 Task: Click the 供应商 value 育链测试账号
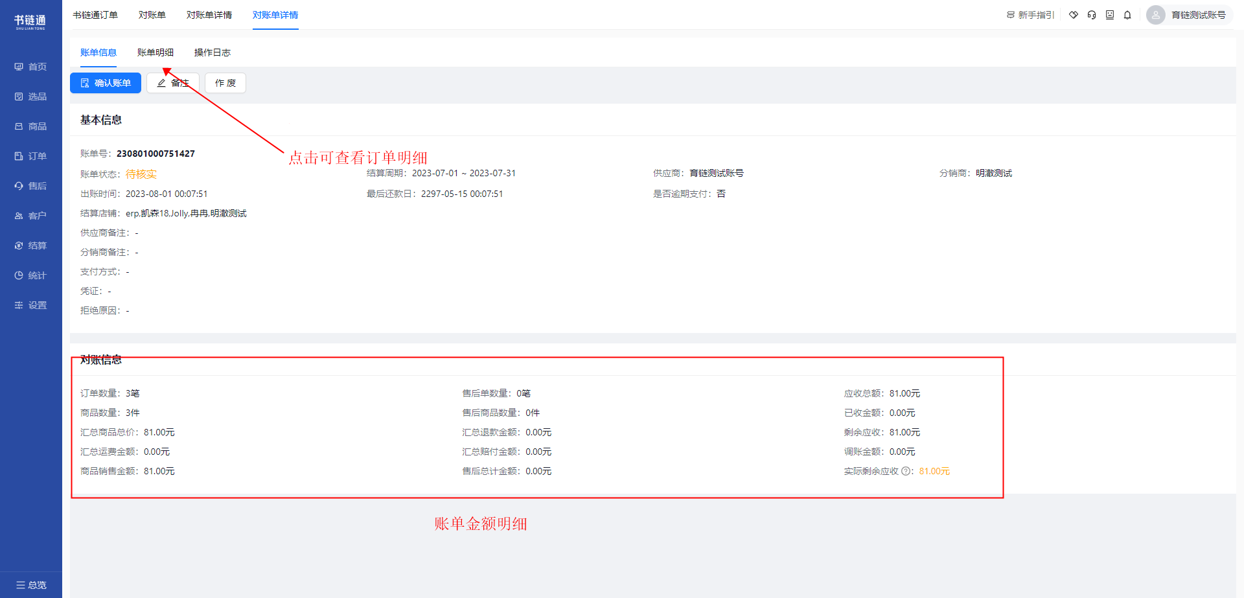coord(717,173)
